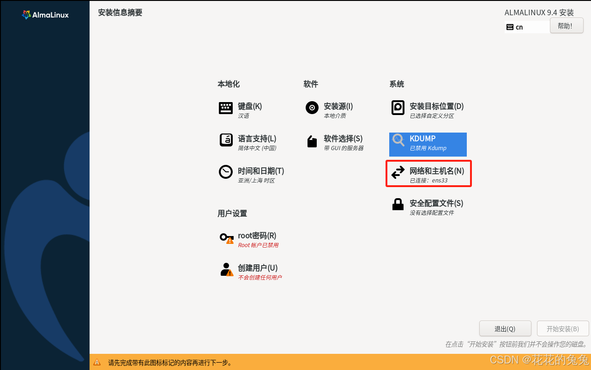This screenshot has height=370, width=591.
Task: Click the padlock icon for 安全配置文件
Action: coord(398,204)
